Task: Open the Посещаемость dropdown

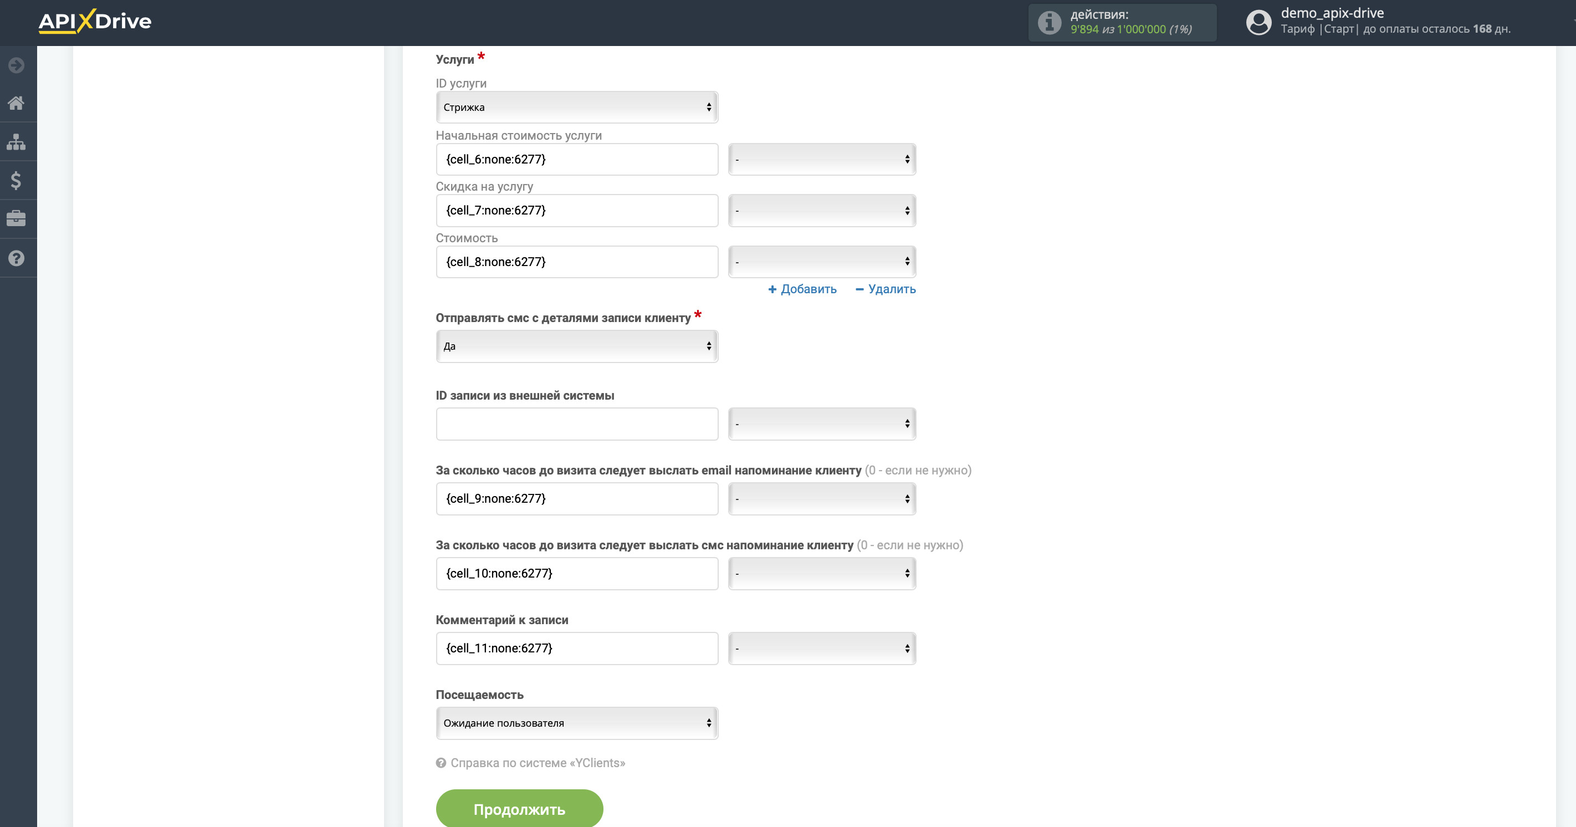Action: [576, 722]
